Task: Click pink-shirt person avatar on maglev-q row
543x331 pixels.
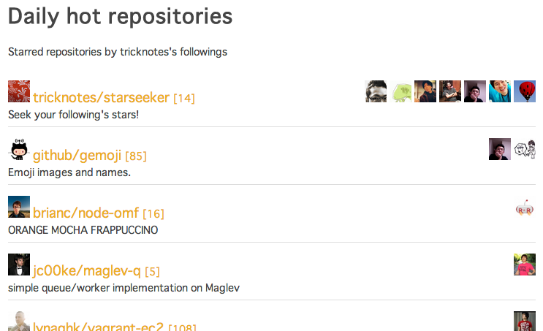Action: [x=525, y=265]
